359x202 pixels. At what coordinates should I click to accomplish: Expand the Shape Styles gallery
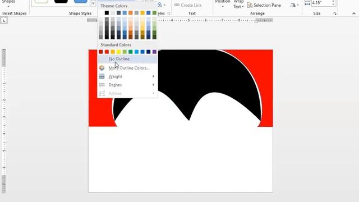pyautogui.click(x=93, y=4)
